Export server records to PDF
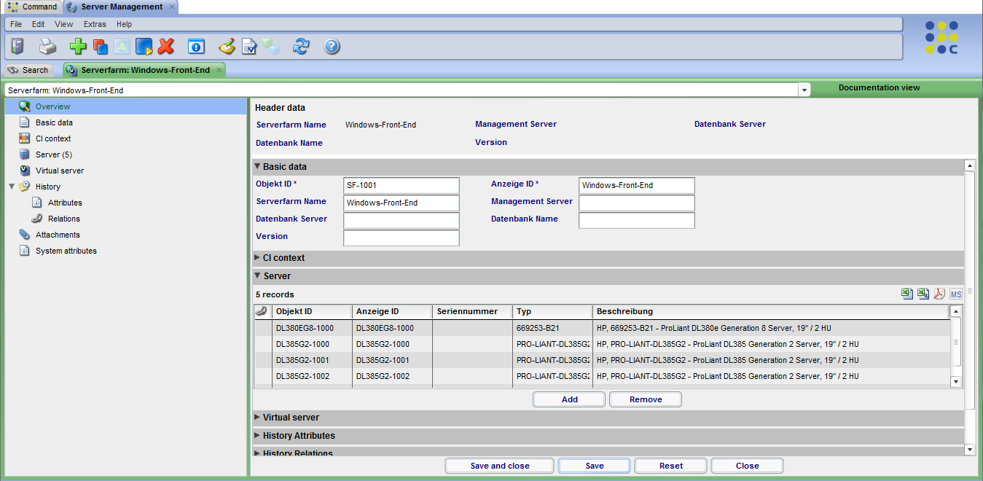This screenshot has height=481, width=983. 939,294
